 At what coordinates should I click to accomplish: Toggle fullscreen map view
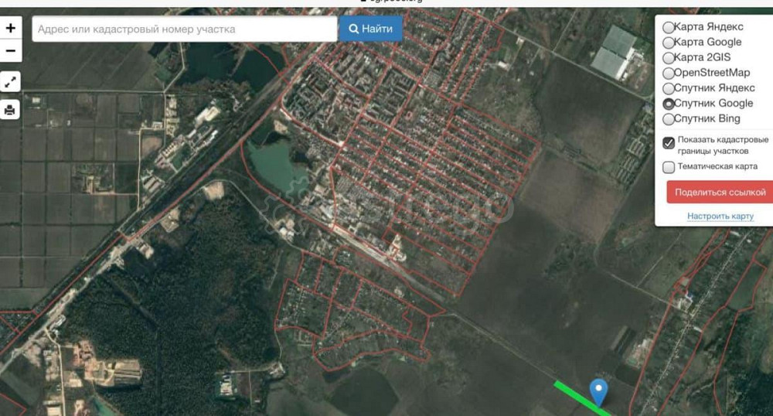coord(11,81)
